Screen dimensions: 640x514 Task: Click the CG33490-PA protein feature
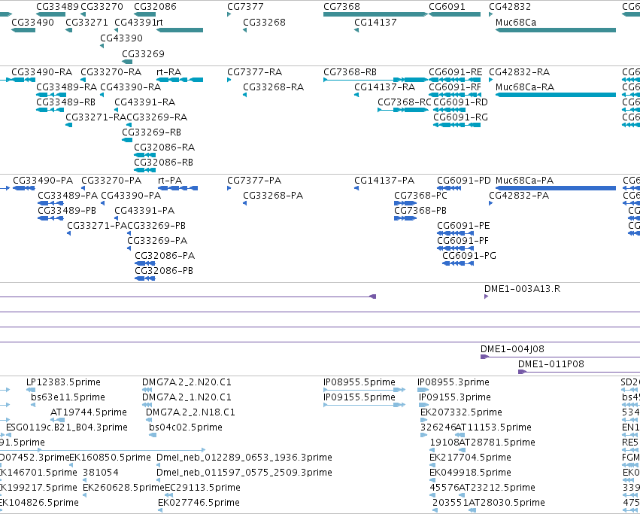click(x=23, y=188)
